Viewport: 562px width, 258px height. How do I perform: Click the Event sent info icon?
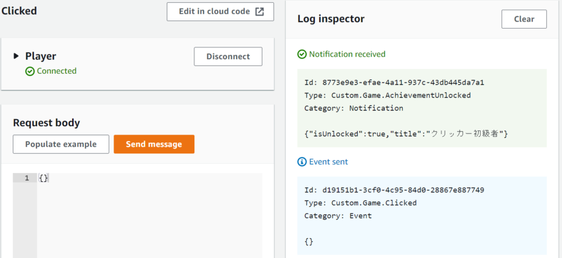click(x=302, y=161)
